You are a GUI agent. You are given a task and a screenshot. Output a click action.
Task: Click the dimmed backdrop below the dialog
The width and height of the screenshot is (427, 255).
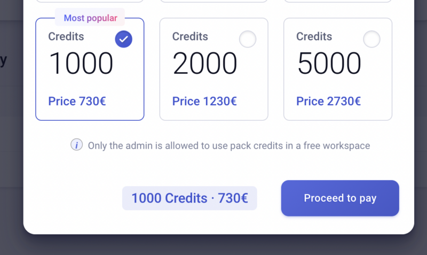coord(213,245)
